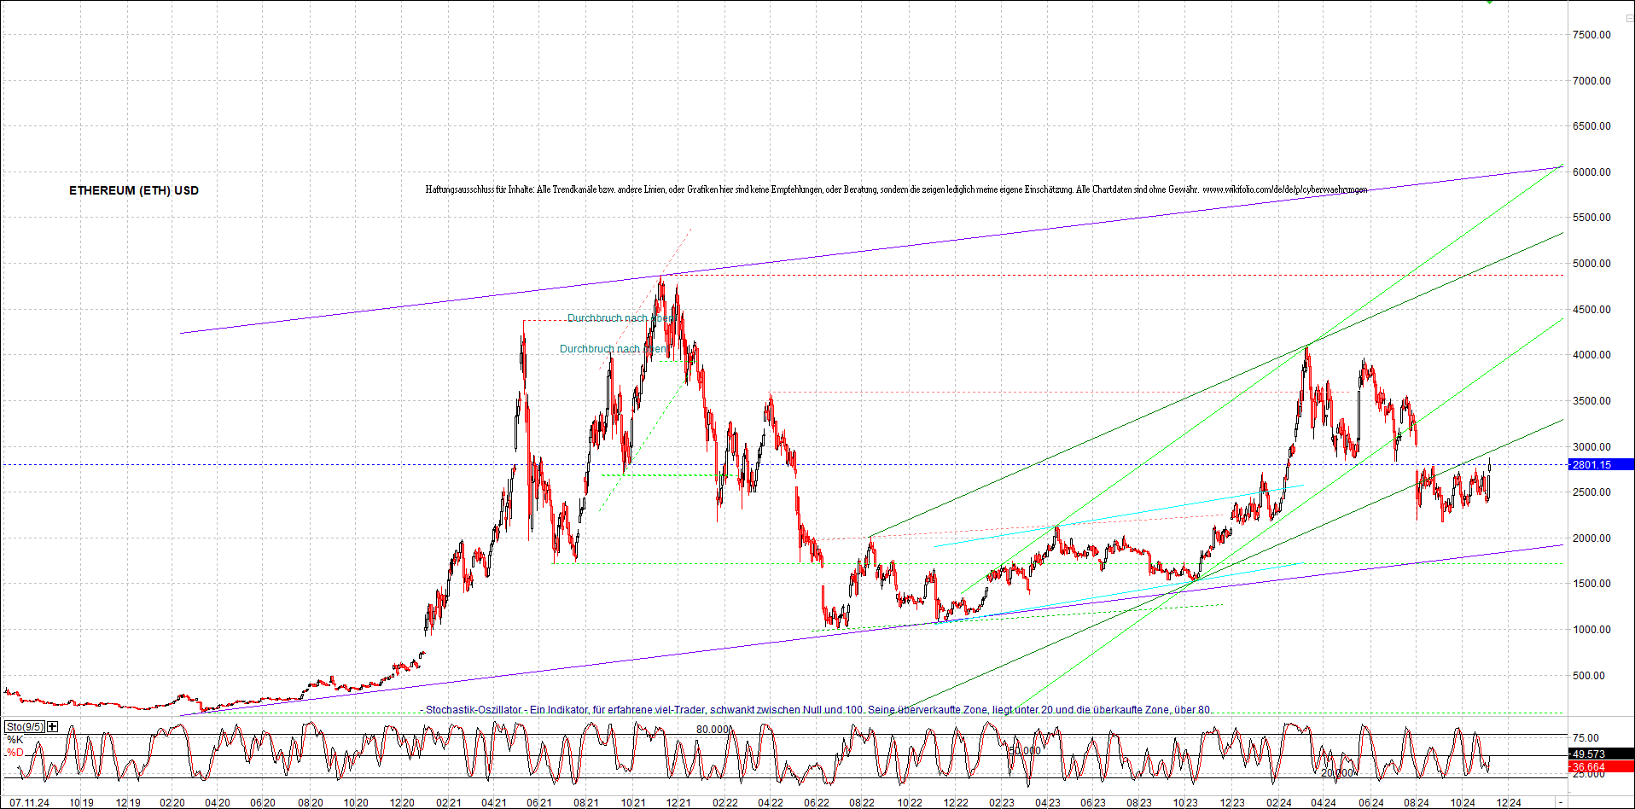Click the 50.000 midline level label
This screenshot has width=1635, height=809.
[x=1024, y=751]
